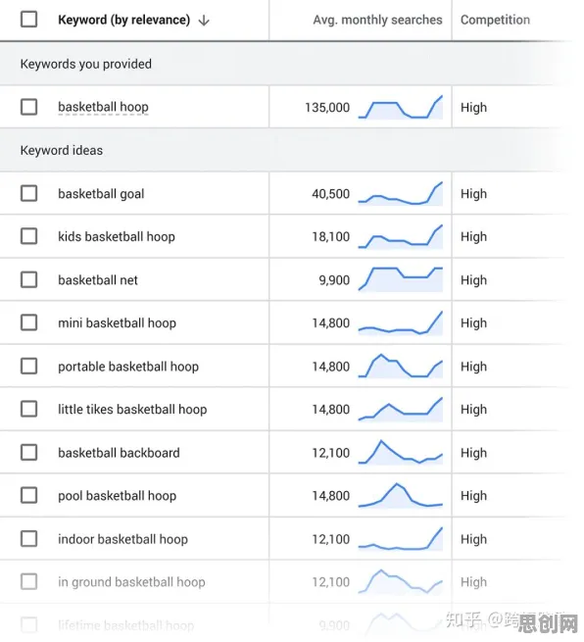Open the basketball backboard trend graph
The image size is (584, 642).
coord(400,453)
